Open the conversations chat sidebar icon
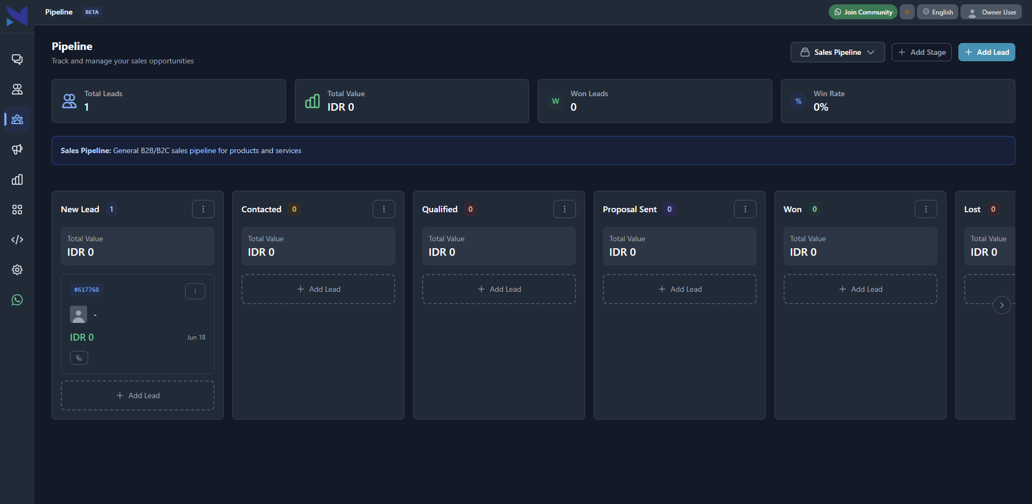Viewport: 1032px width, 504px height. pos(17,59)
